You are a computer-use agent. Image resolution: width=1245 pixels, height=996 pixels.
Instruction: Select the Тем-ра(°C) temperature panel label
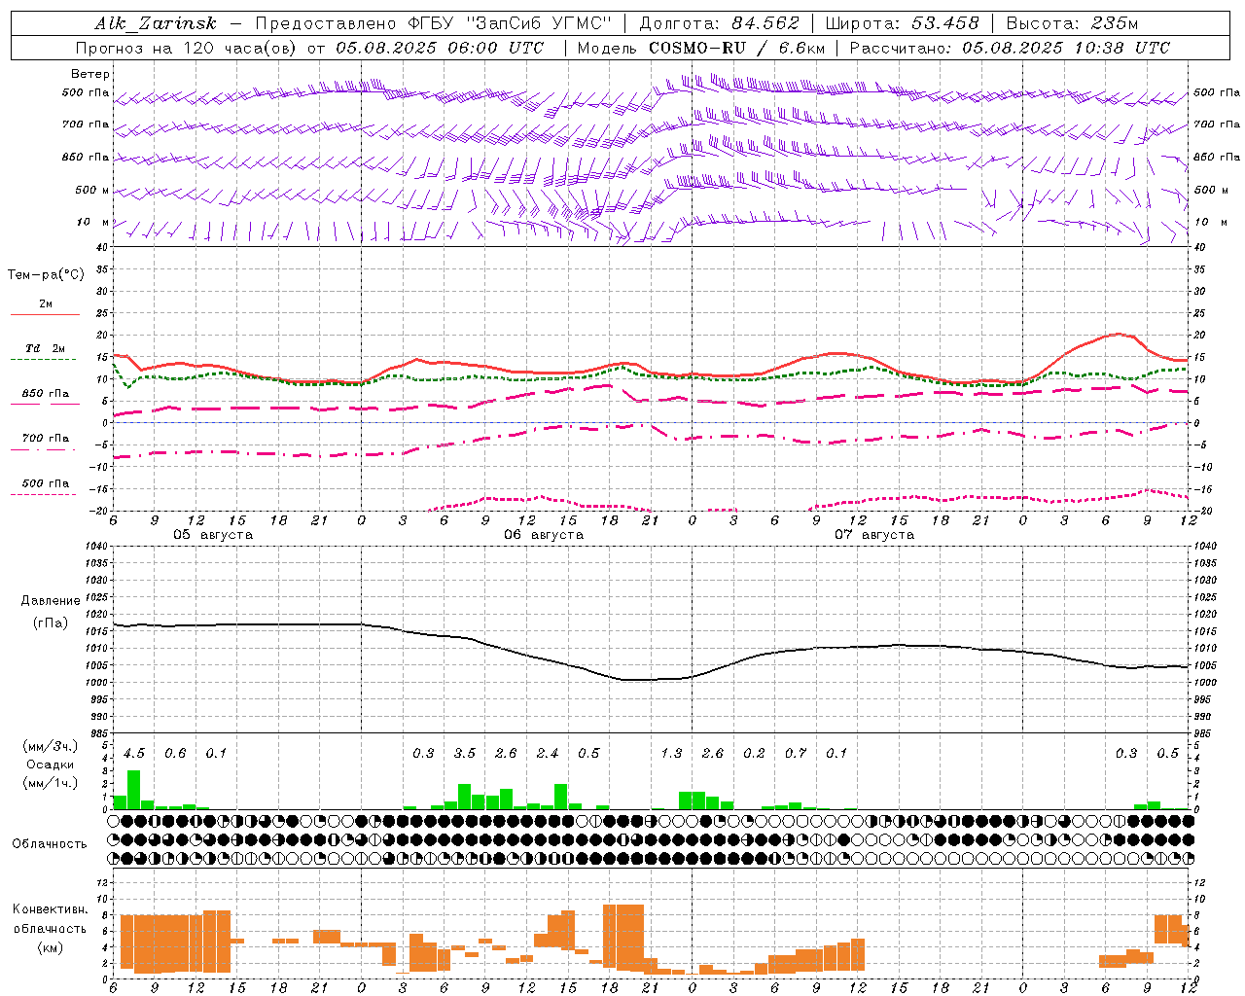[46, 275]
